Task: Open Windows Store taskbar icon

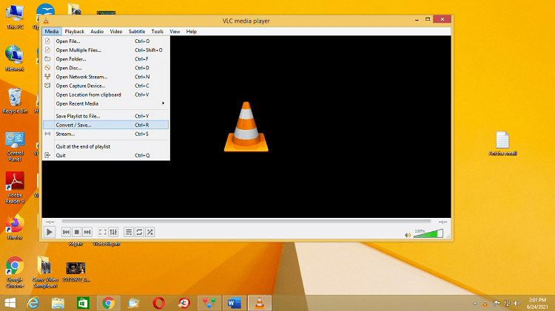Action: [x=83, y=303]
